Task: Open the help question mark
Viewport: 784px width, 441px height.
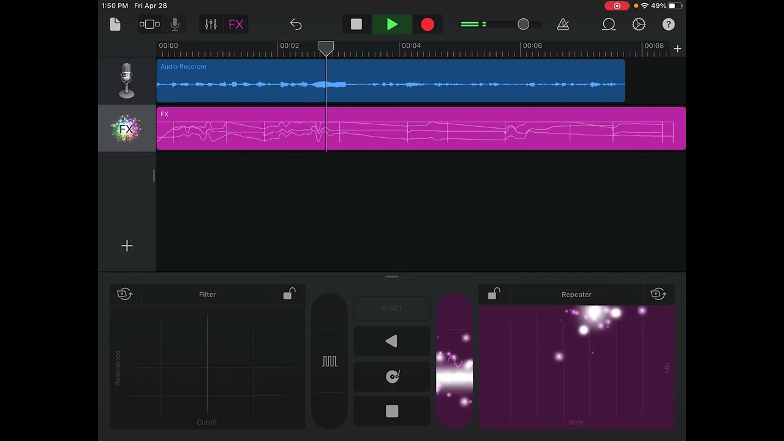Action: tap(668, 24)
